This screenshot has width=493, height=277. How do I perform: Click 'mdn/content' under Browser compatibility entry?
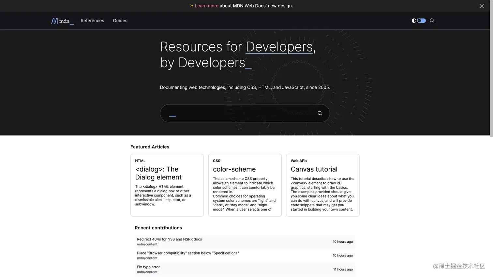coord(147,258)
